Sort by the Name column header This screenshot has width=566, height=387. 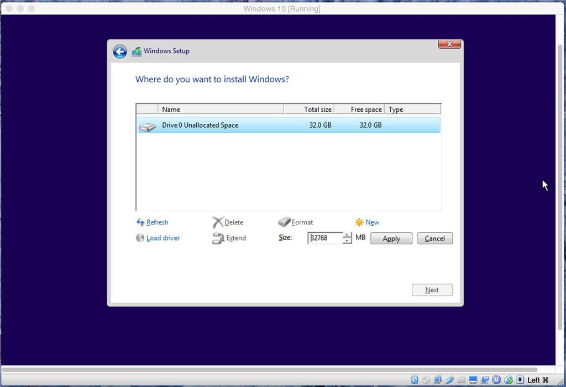coord(221,109)
